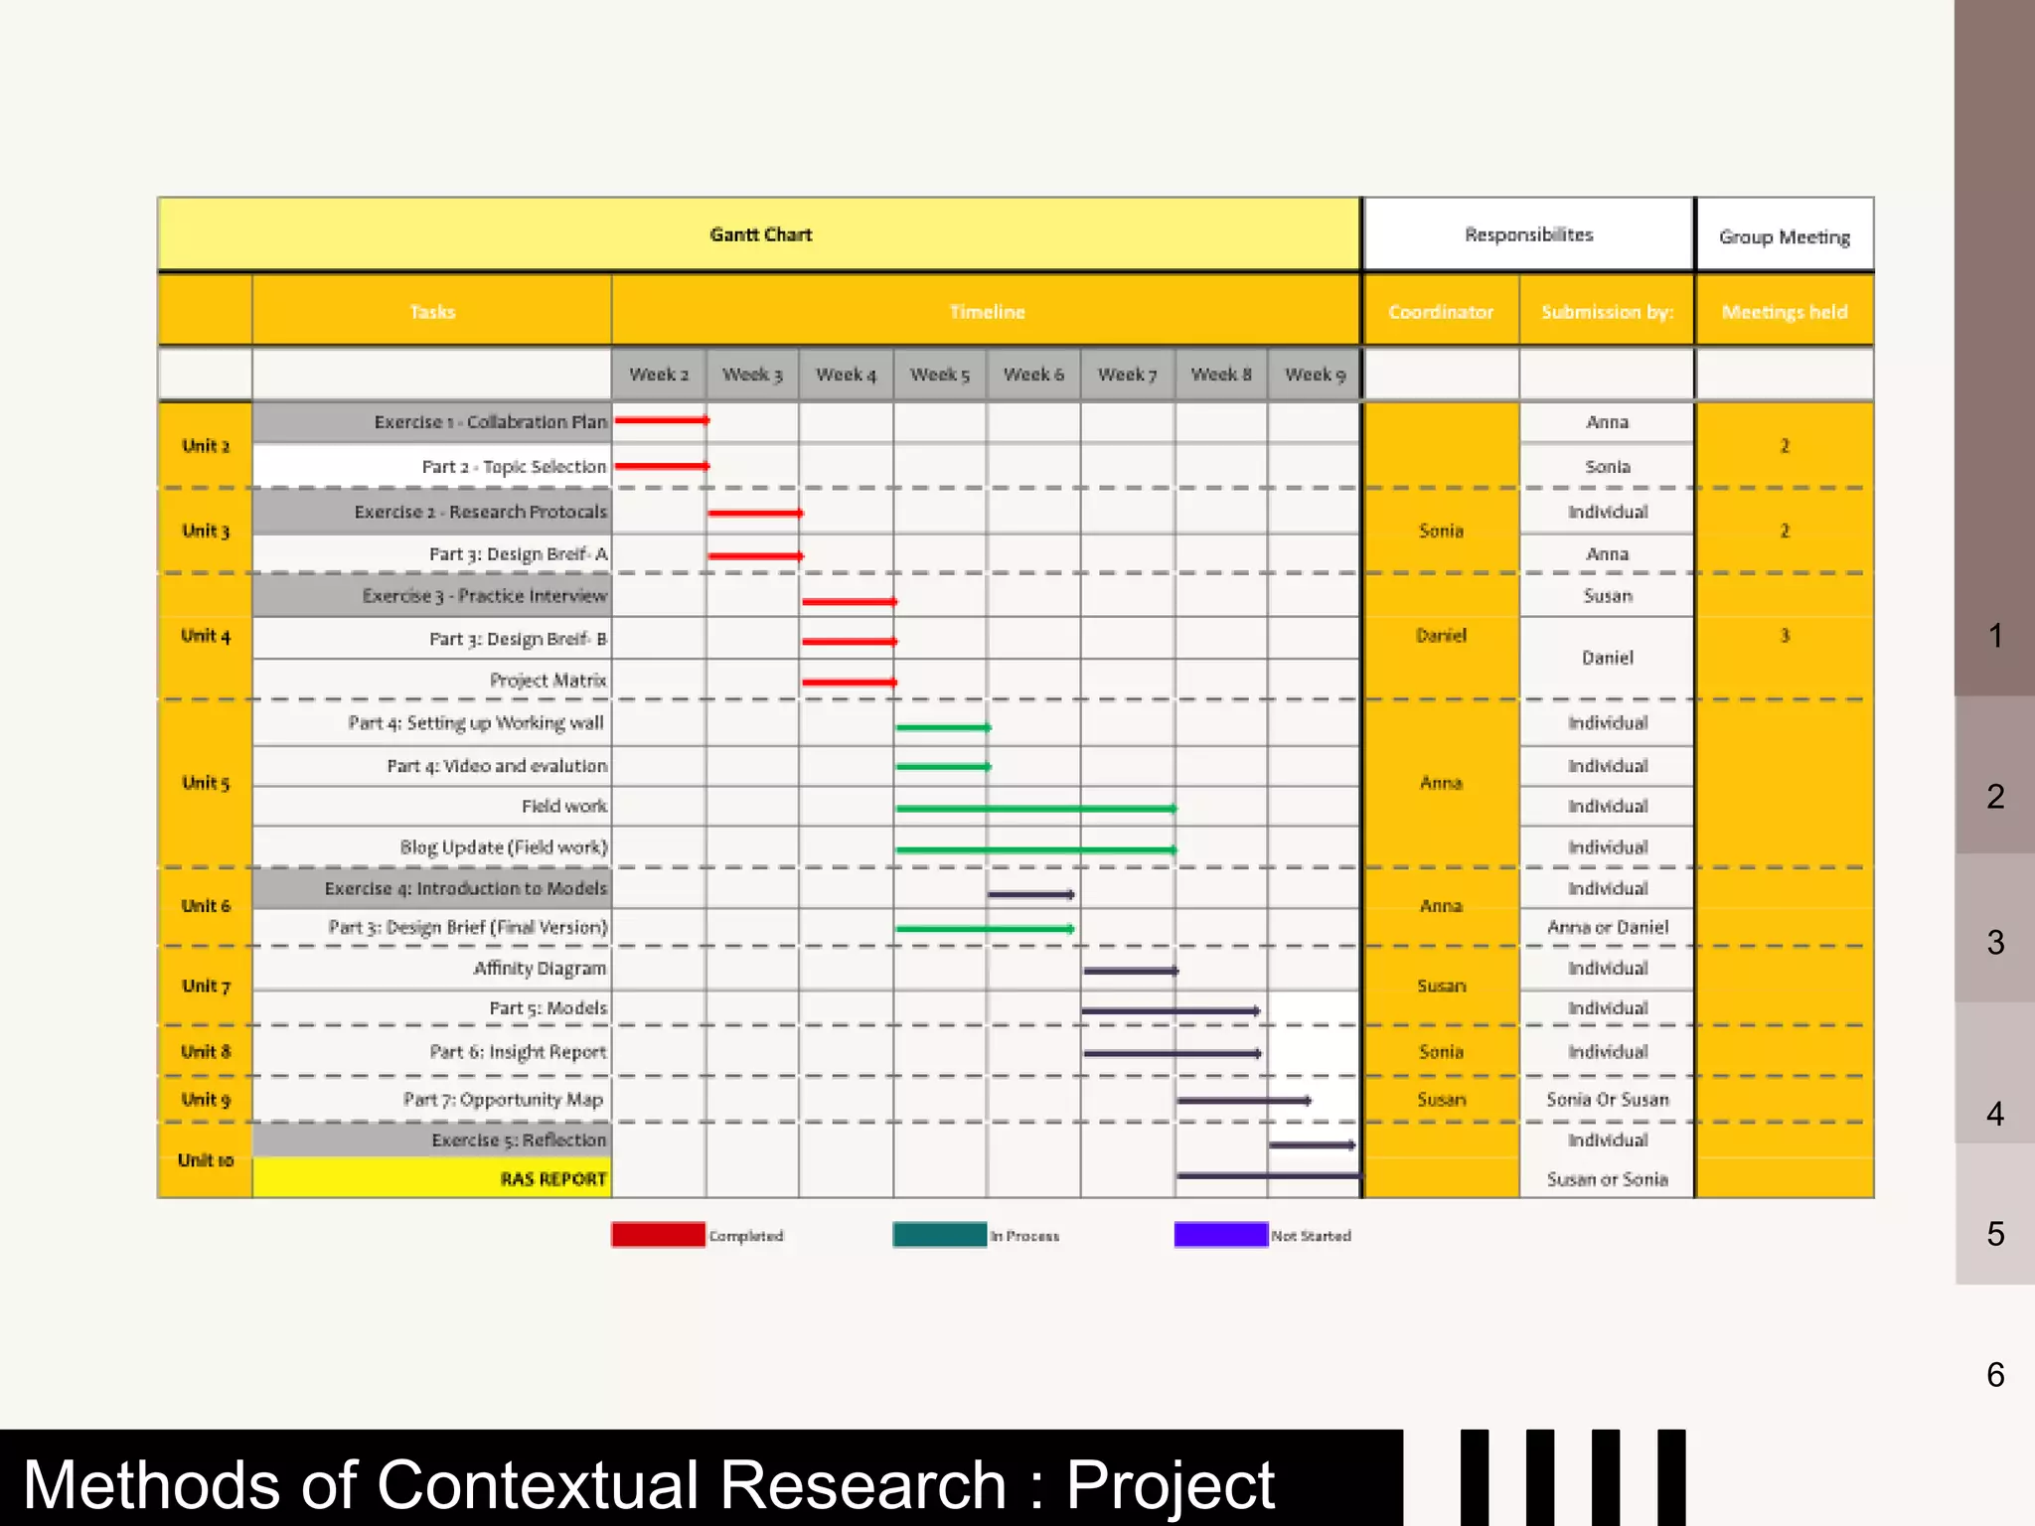Viewport: 2035px width, 1526px height.
Task: Click the Unit 7 row label
Action: click(x=206, y=986)
